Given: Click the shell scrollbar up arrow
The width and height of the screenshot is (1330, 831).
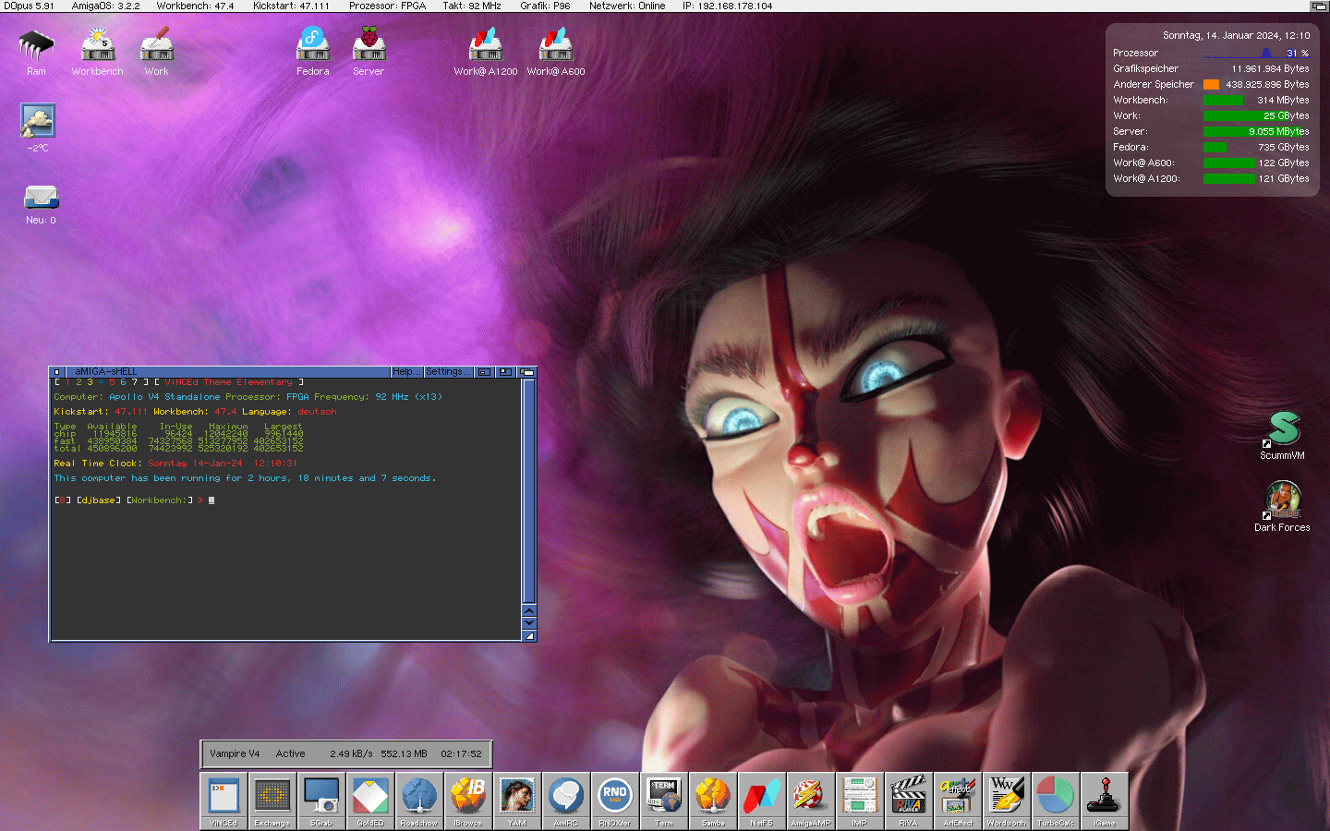Looking at the screenshot, I should [x=529, y=610].
